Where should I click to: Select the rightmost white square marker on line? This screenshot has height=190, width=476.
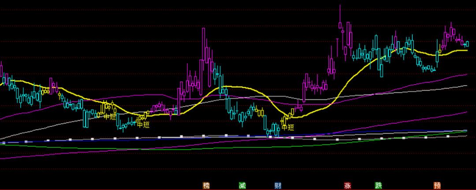point(448,136)
